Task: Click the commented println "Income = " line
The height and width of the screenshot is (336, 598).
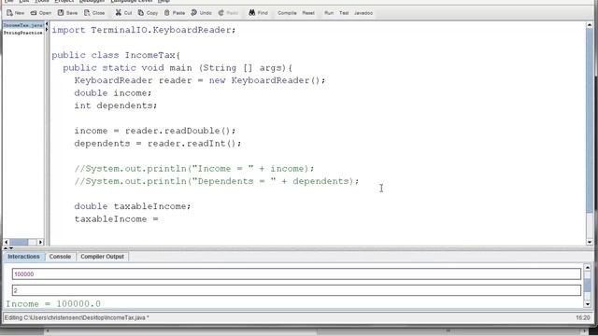Action: (x=194, y=168)
